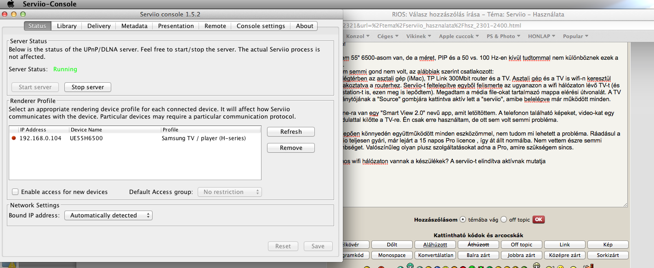Select the UE55H6500 device name
654x268 pixels.
[x=86, y=138]
